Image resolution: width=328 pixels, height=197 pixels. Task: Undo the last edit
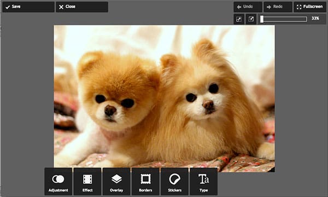coord(248,7)
